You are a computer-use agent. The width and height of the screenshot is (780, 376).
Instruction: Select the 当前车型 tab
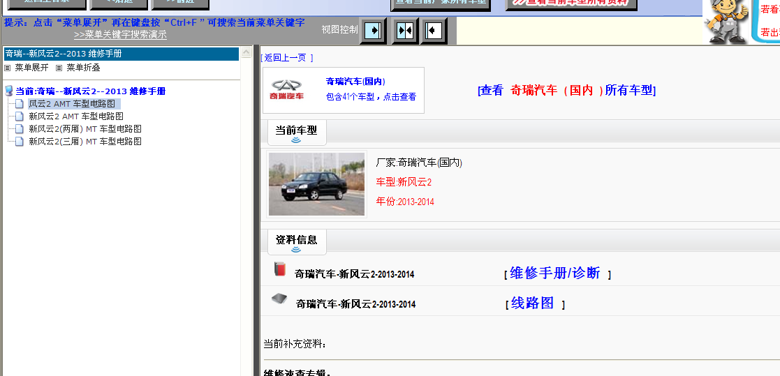click(297, 133)
